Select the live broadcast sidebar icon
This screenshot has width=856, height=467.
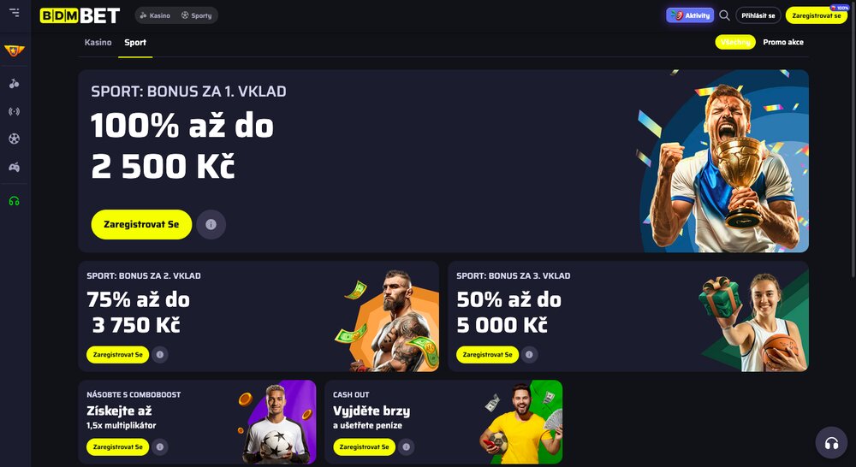15,111
